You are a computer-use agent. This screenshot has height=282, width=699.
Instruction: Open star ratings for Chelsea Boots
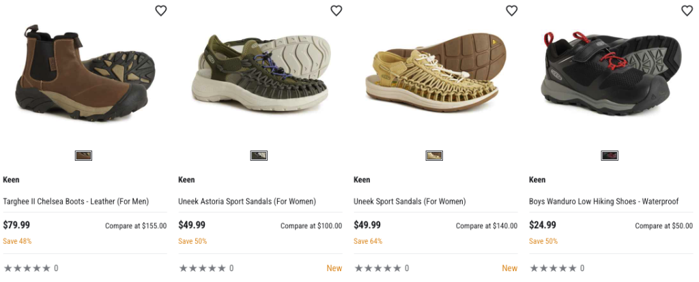pos(27,268)
